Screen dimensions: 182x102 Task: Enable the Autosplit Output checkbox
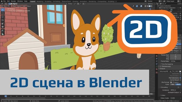(x=180, y=92)
